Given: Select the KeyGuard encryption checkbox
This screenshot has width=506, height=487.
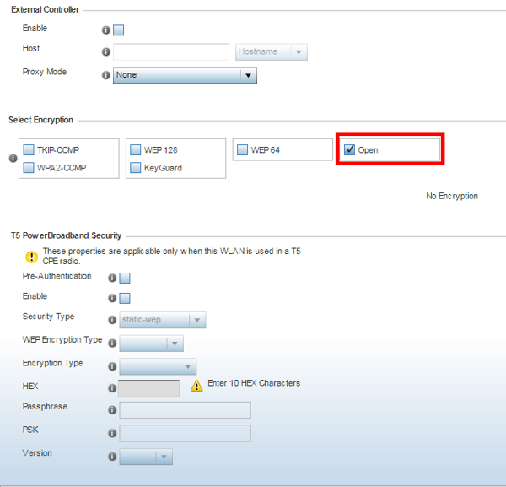Looking at the screenshot, I should [136, 168].
